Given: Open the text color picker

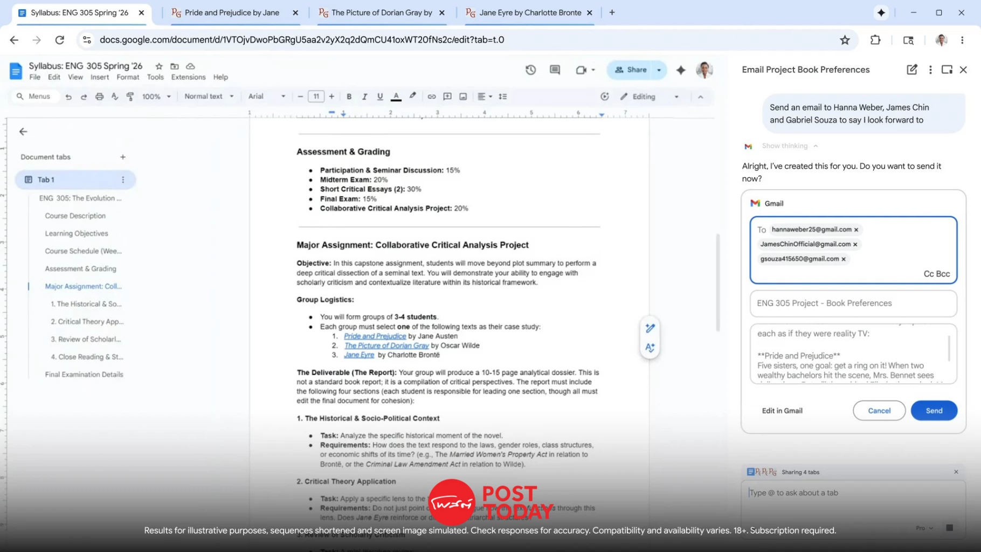Looking at the screenshot, I should point(396,96).
